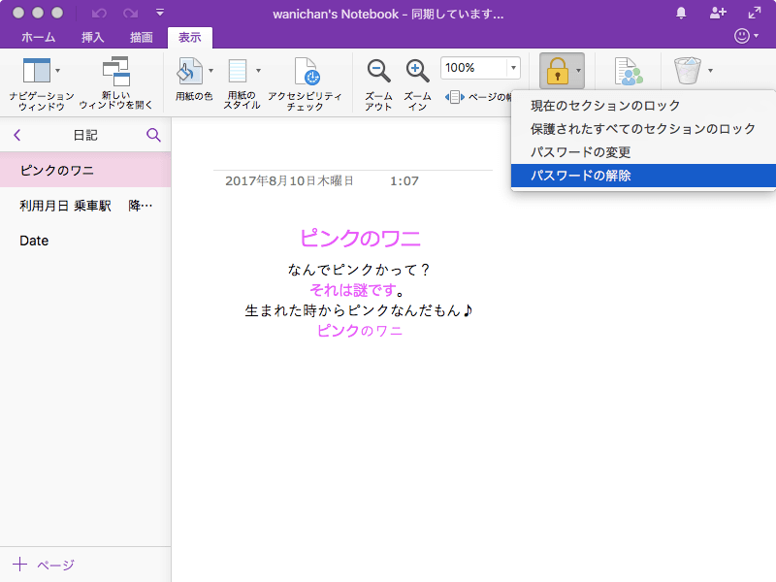Open the notifications bell icon
Screen dimensions: 776x582
(x=681, y=13)
